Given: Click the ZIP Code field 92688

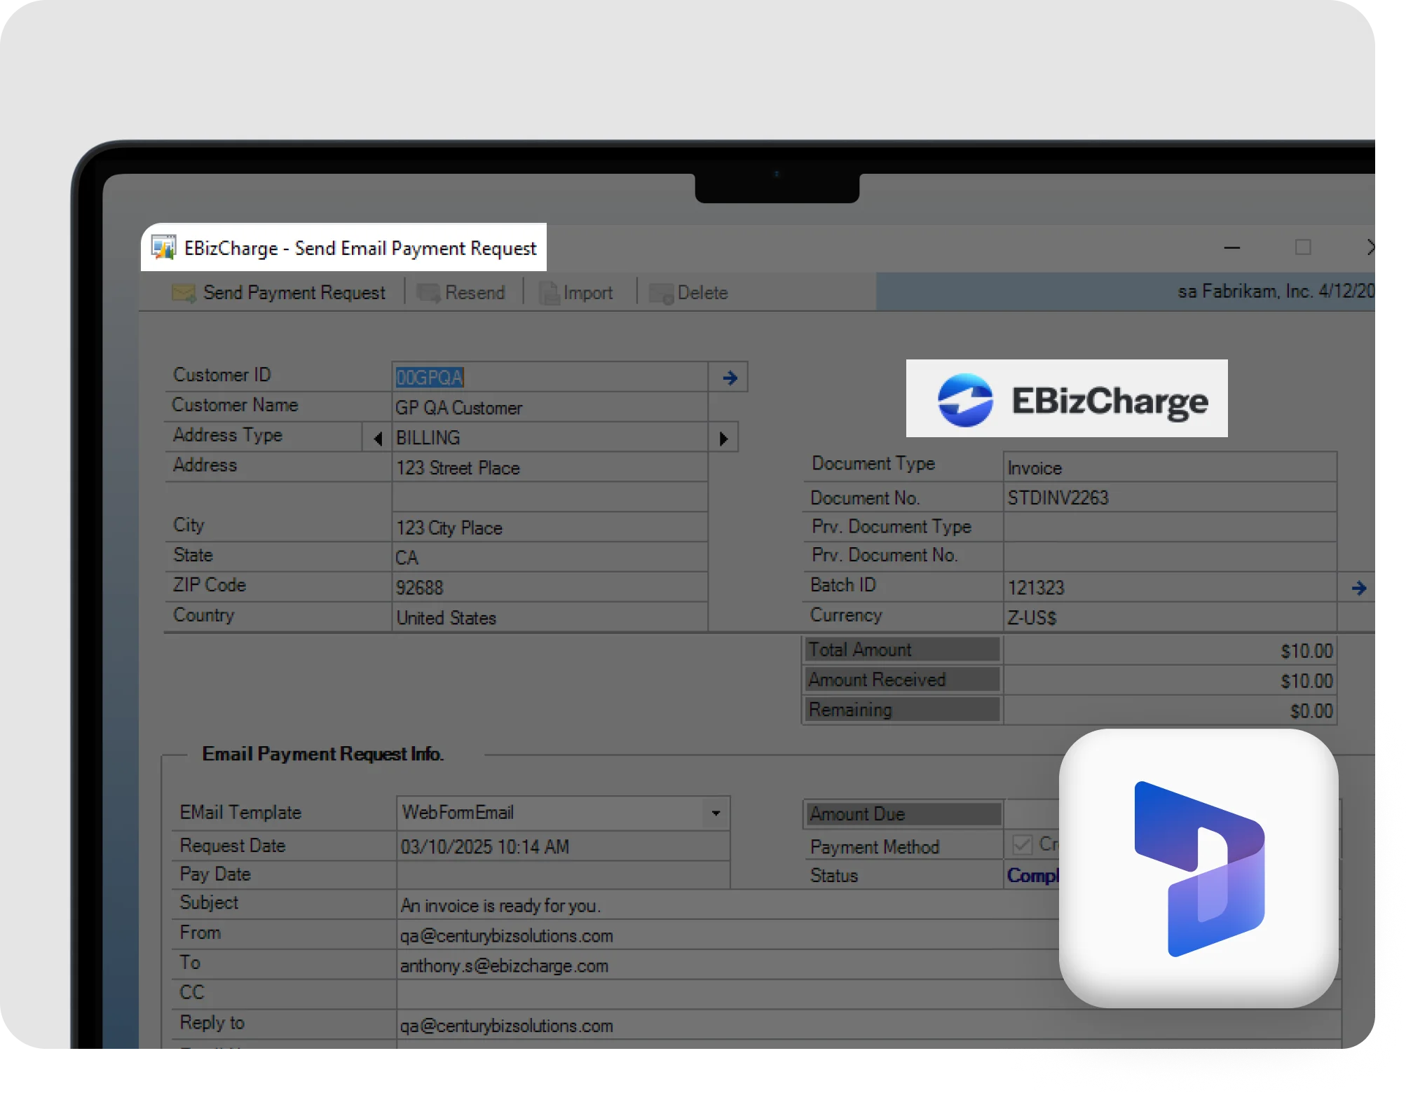Looking at the screenshot, I should [550, 588].
